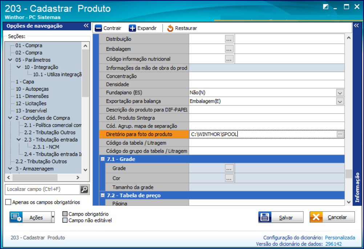Click the Salvar button
The height and width of the screenshot is (249, 364).
pyautogui.click(x=281, y=217)
